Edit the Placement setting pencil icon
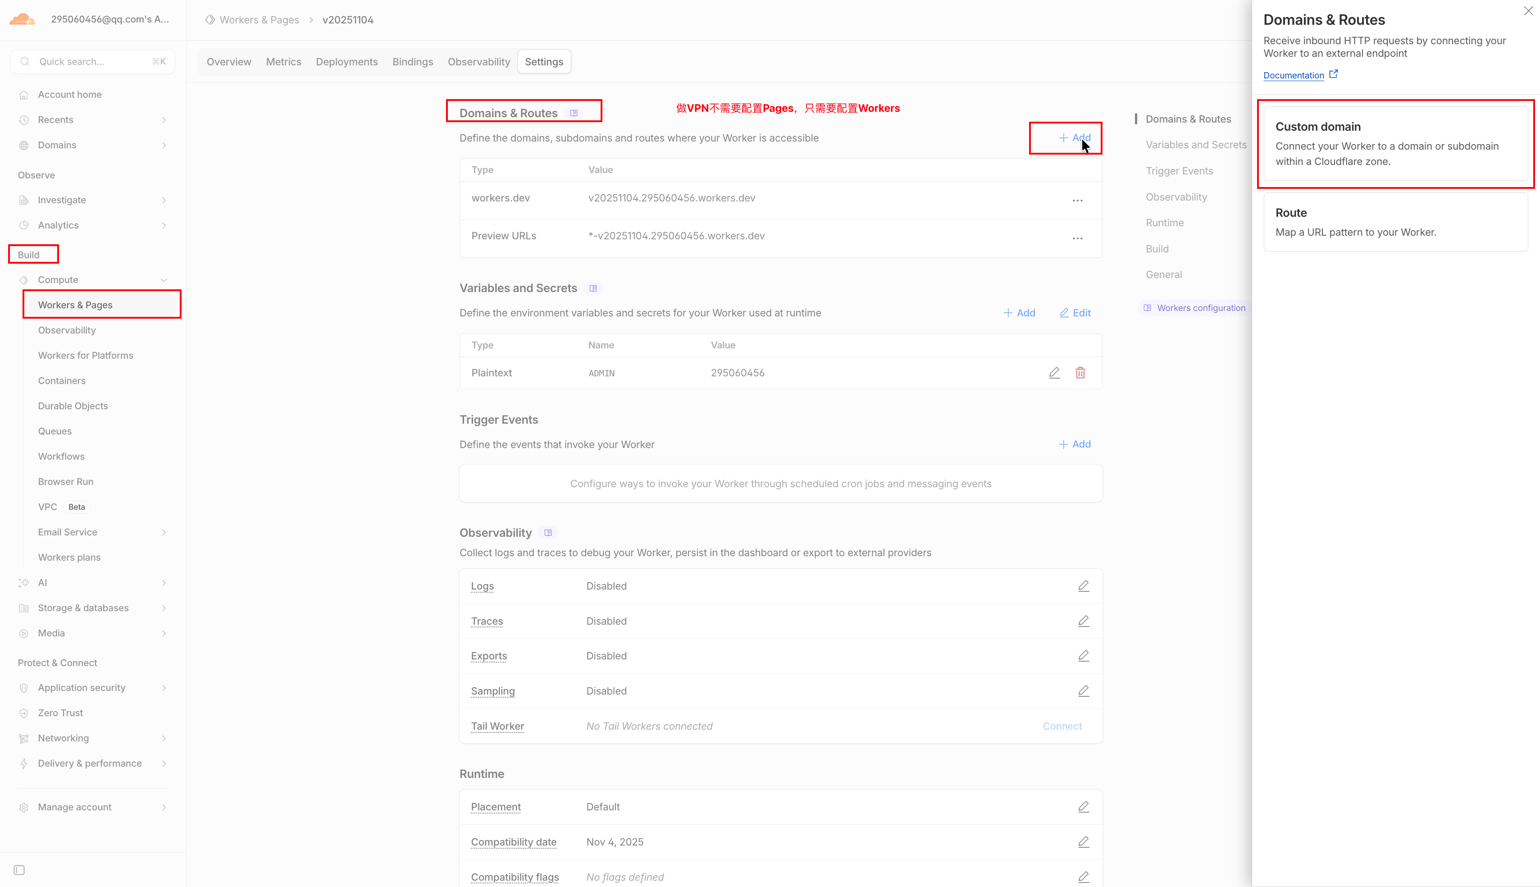This screenshot has height=887, width=1540. click(x=1084, y=807)
